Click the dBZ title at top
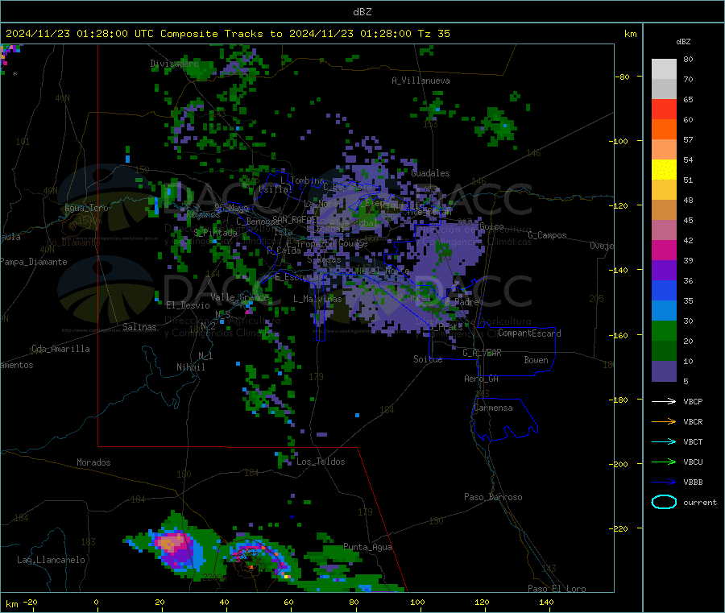 [362, 12]
